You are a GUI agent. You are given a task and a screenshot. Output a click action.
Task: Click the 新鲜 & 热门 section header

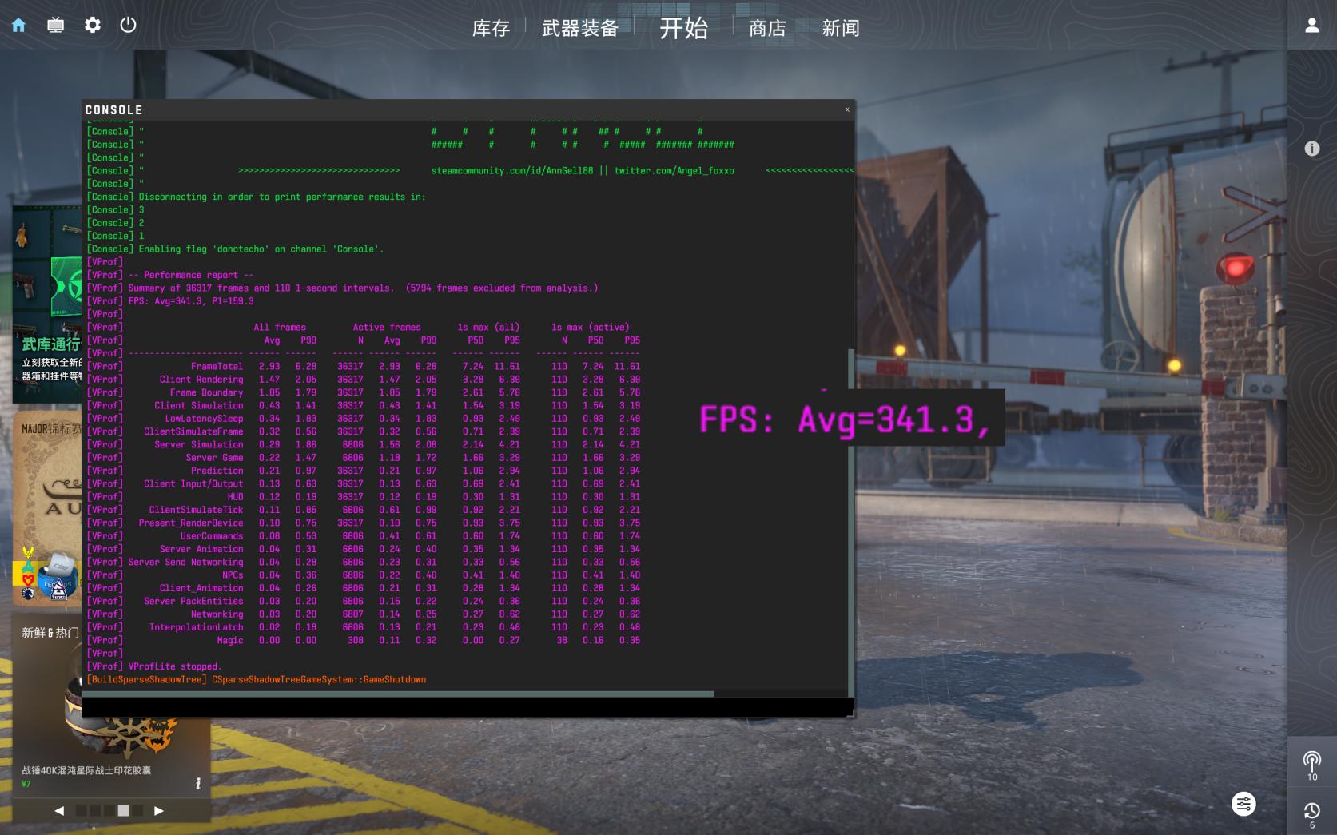[x=50, y=633]
